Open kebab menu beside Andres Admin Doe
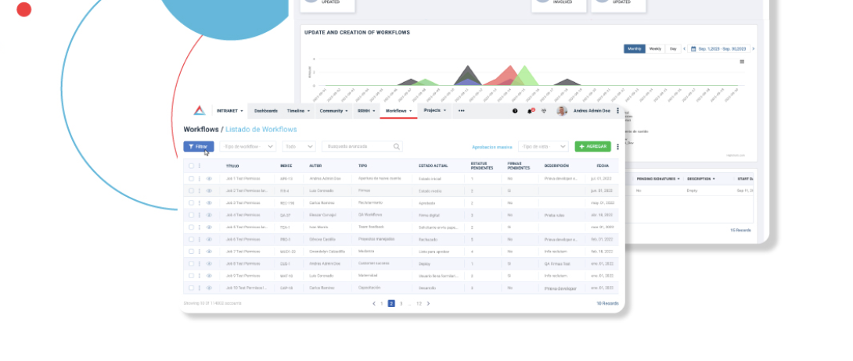853x361 pixels. tap(617, 111)
